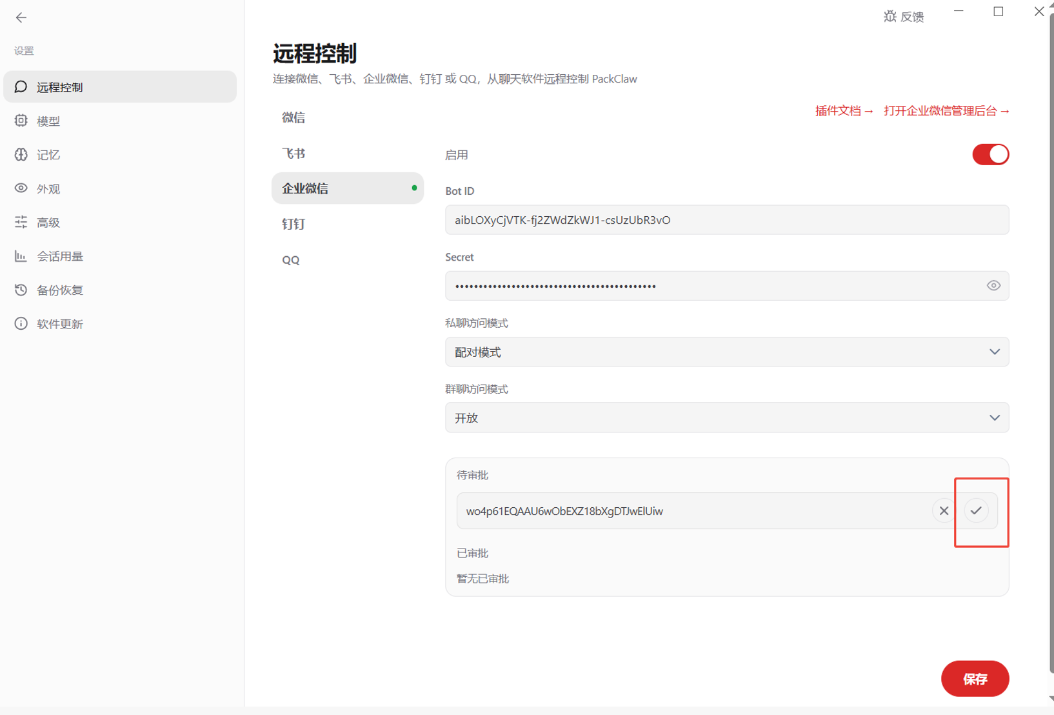Select the 企业微信 tab
The width and height of the screenshot is (1054, 715).
click(x=348, y=188)
